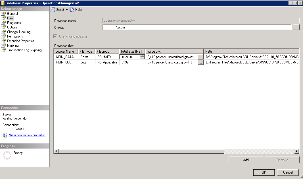Open the Options page

(x=12, y=27)
